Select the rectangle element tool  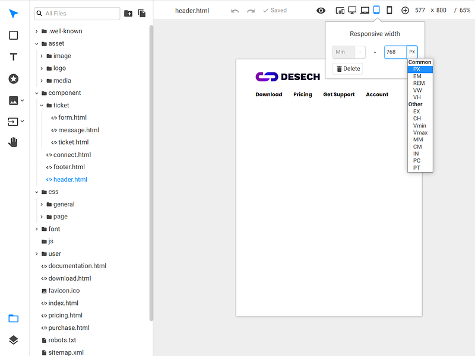[x=13, y=36]
